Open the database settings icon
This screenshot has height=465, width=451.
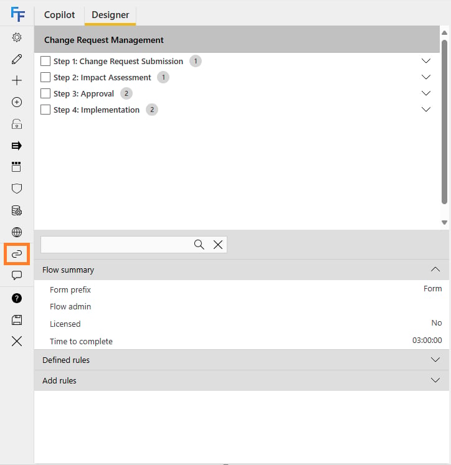tap(17, 210)
